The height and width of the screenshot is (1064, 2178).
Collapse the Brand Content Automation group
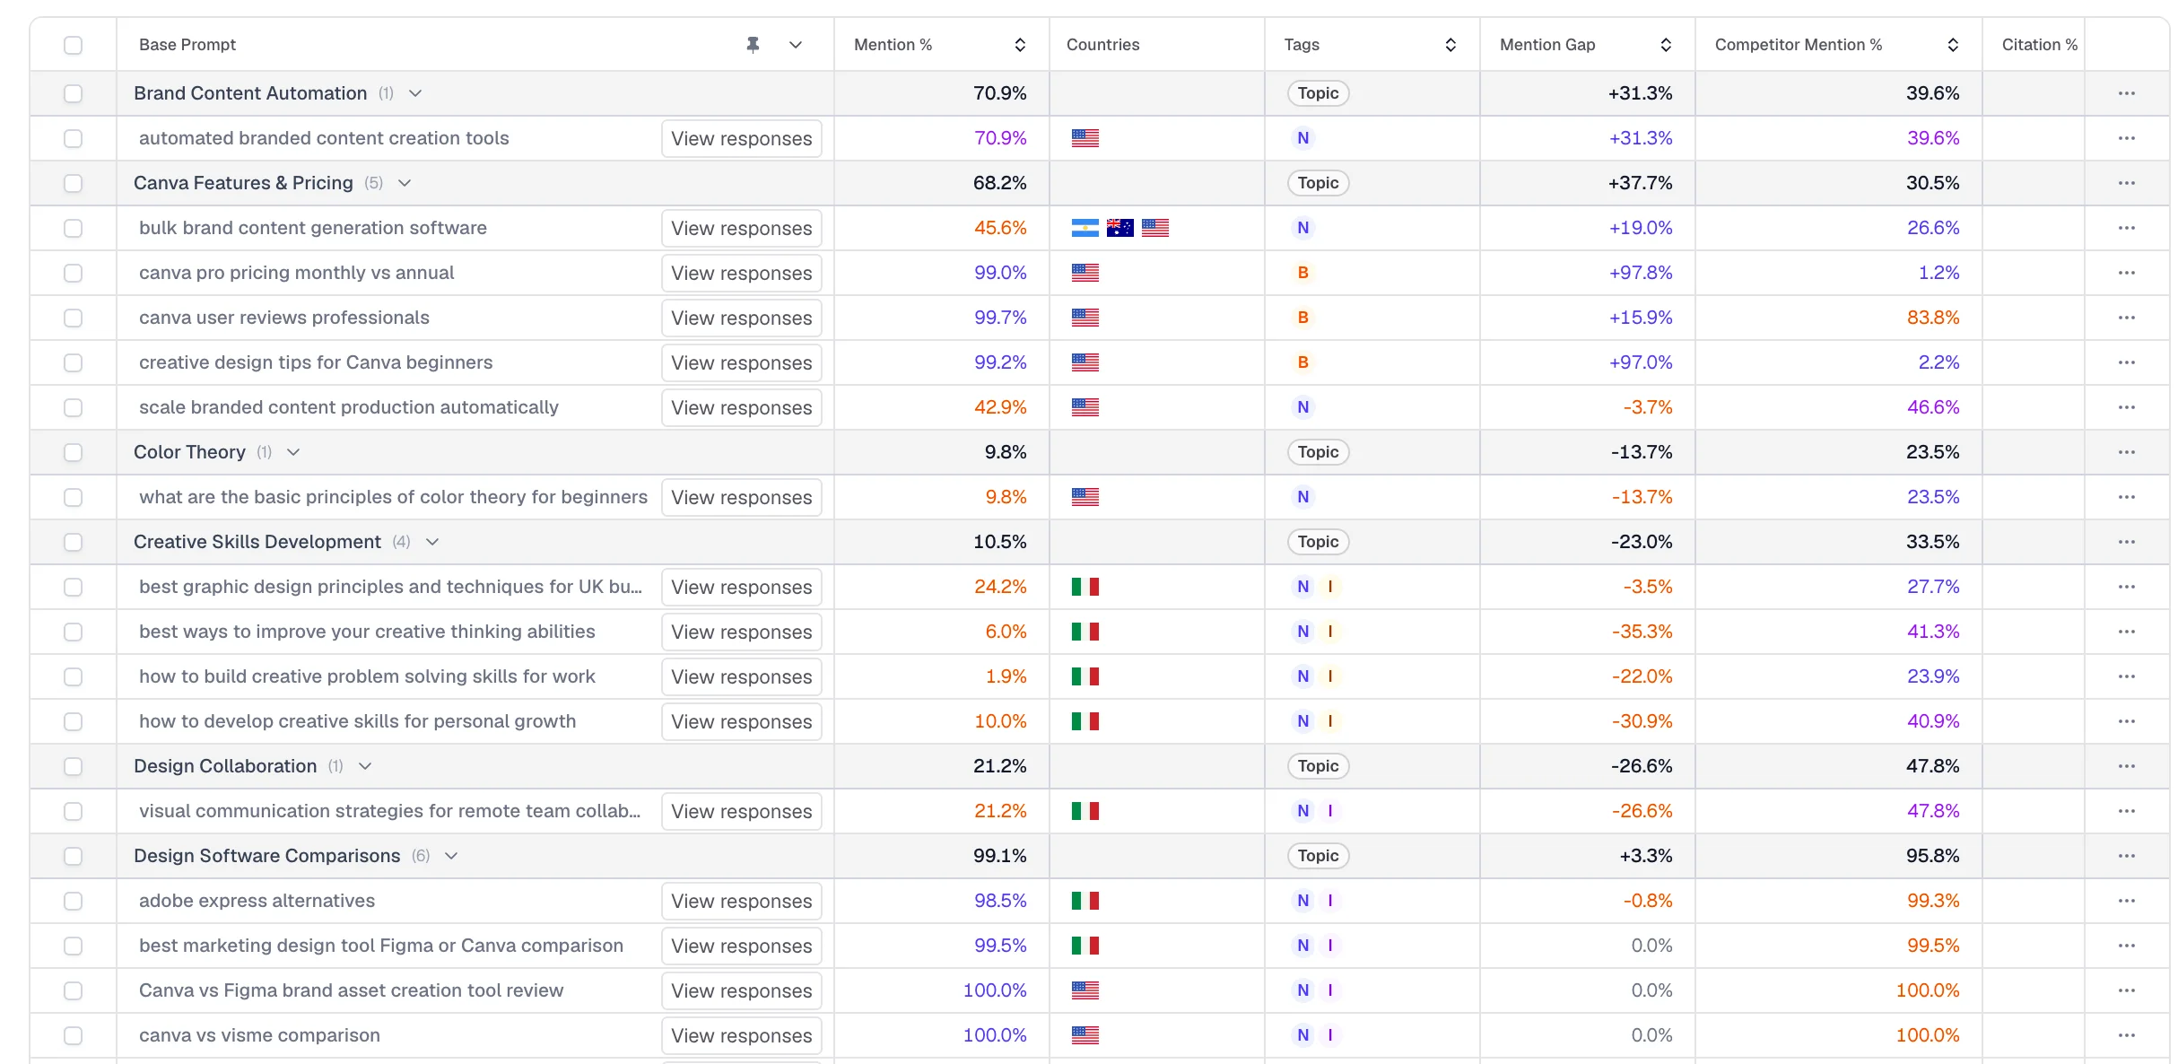click(415, 93)
